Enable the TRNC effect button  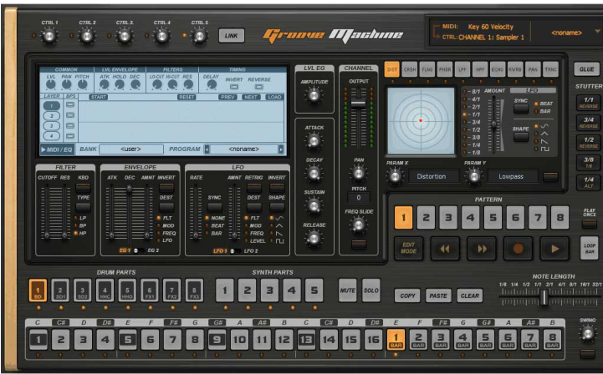pyautogui.click(x=550, y=69)
